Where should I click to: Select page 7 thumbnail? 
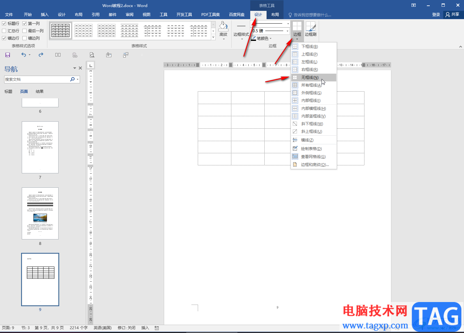(x=40, y=147)
